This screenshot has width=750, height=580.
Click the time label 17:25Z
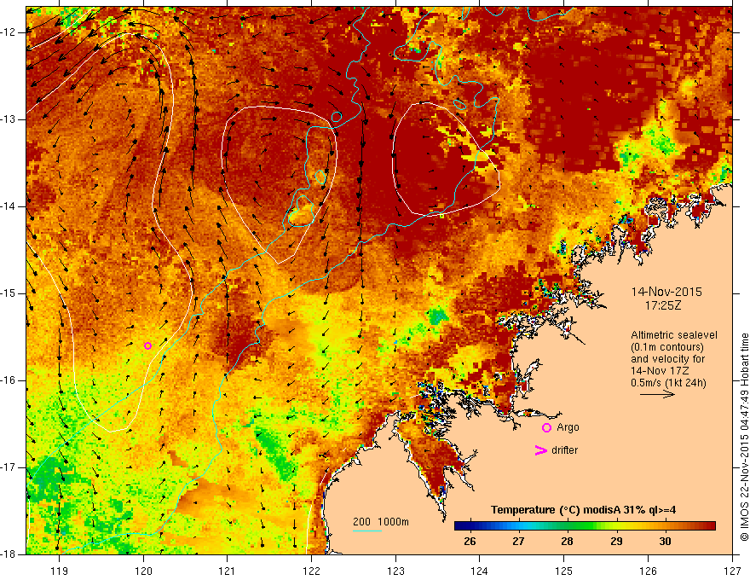pyautogui.click(x=663, y=305)
